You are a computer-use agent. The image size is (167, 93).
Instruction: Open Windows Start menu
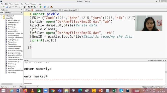click(x=3, y=91)
